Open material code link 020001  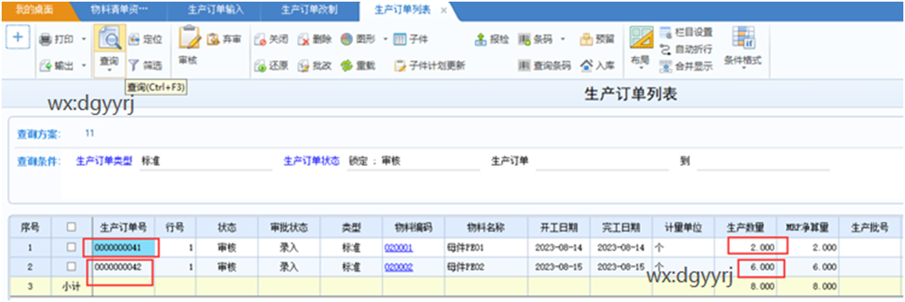(x=399, y=248)
